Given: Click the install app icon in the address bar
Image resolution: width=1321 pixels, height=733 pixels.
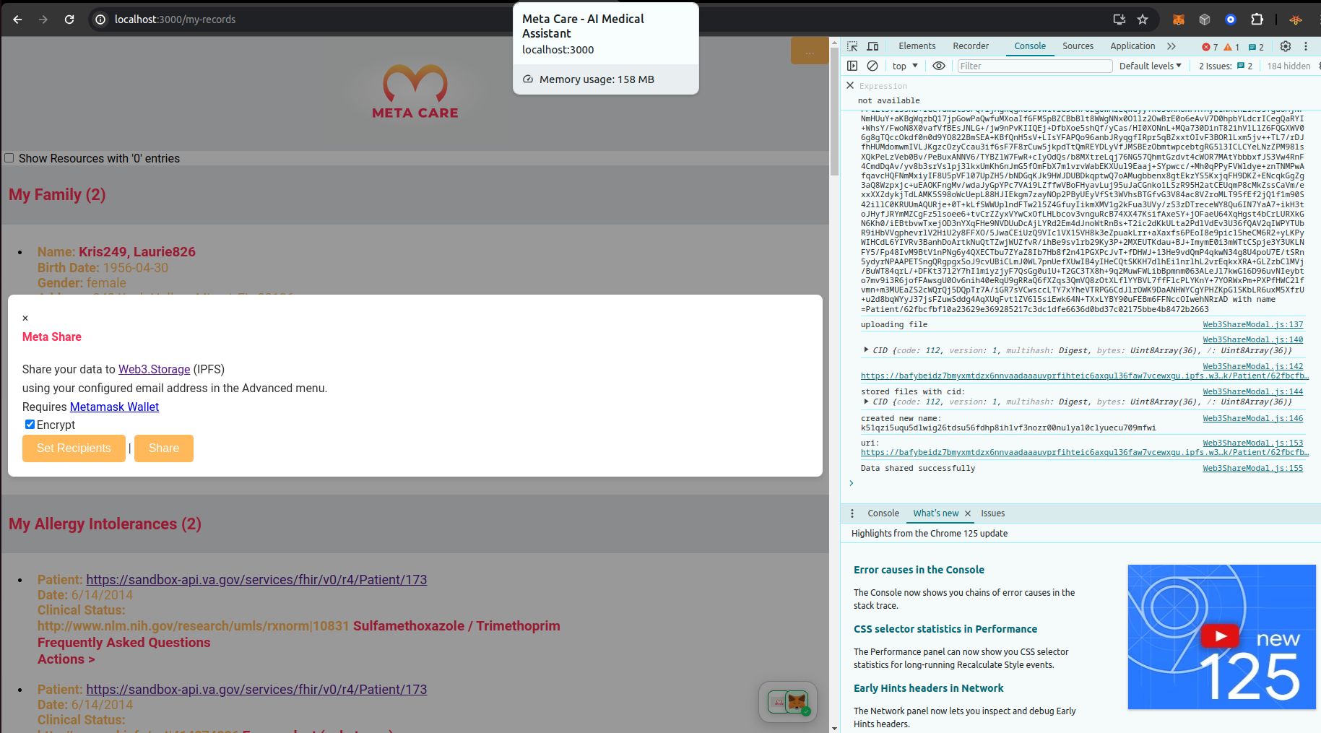Looking at the screenshot, I should click(1119, 19).
